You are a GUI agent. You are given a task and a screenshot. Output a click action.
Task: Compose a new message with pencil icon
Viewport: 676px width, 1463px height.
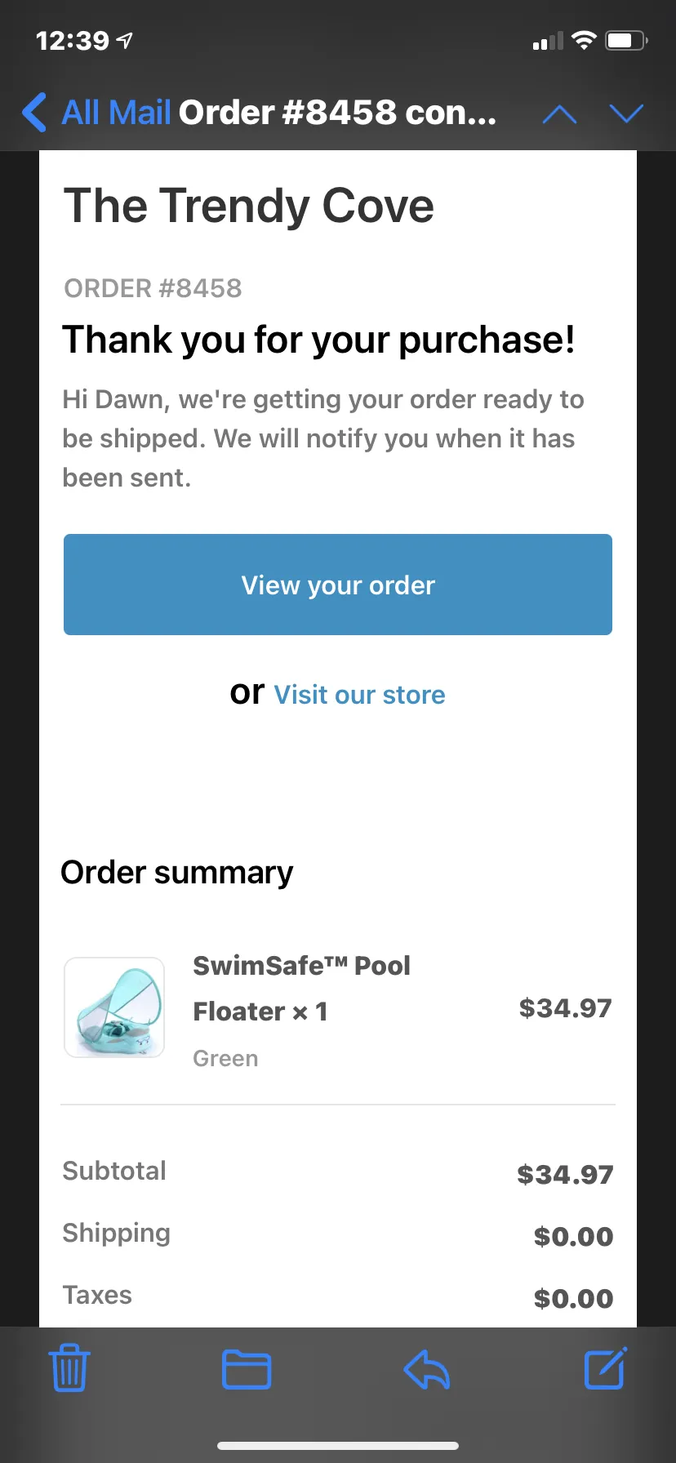(x=606, y=1367)
